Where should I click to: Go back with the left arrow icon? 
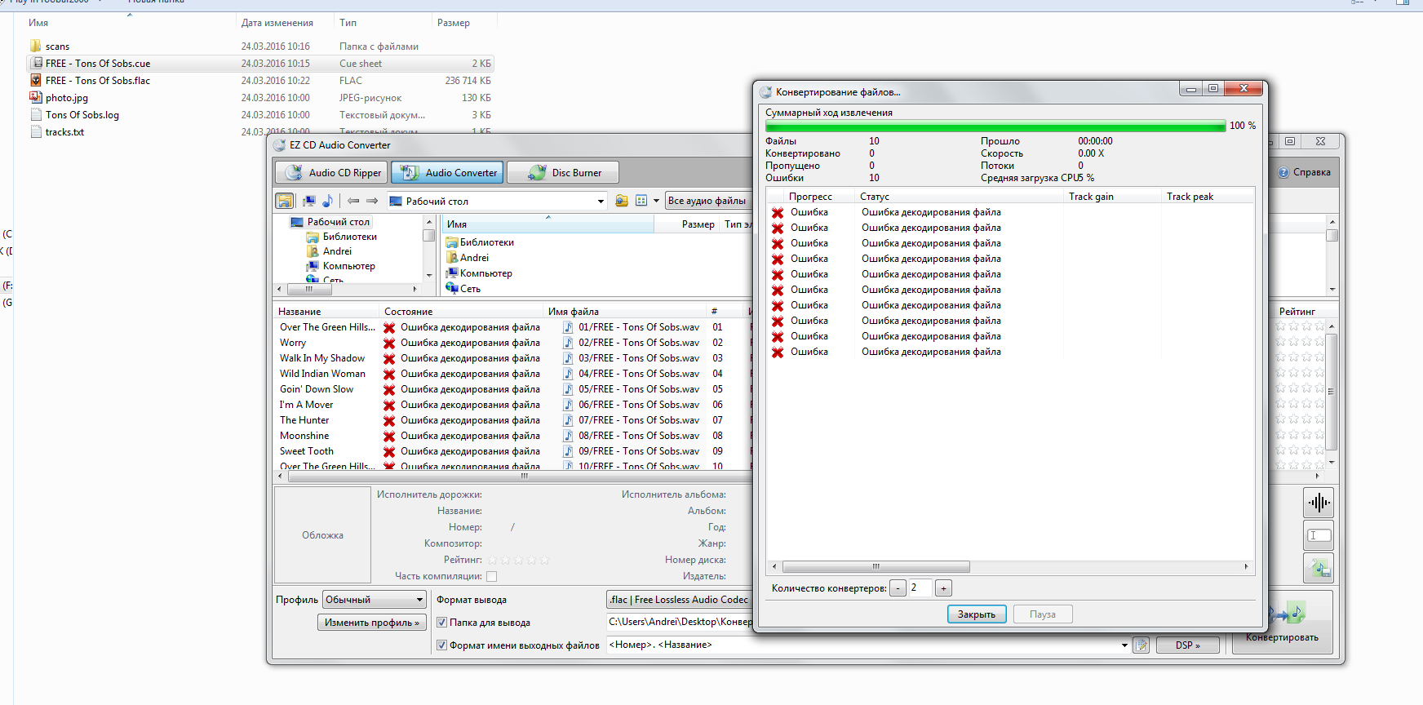click(x=353, y=201)
